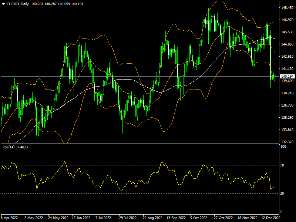Click the 2 May 2022 date label
The width and height of the screenshot is (296, 222).
pos(34,218)
